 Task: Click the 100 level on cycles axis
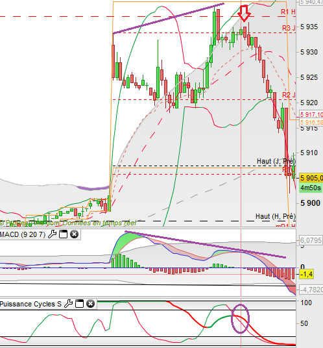tap(306, 303)
